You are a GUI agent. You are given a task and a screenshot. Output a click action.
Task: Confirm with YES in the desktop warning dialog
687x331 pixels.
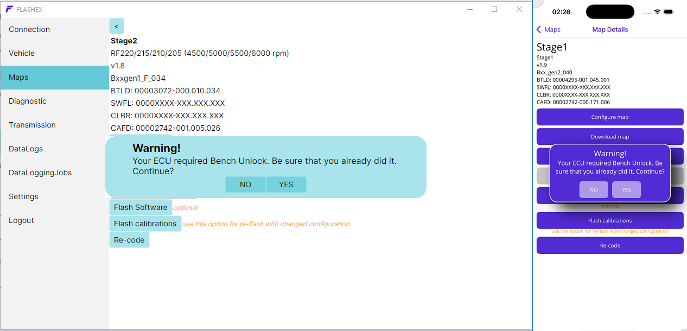pyautogui.click(x=286, y=184)
